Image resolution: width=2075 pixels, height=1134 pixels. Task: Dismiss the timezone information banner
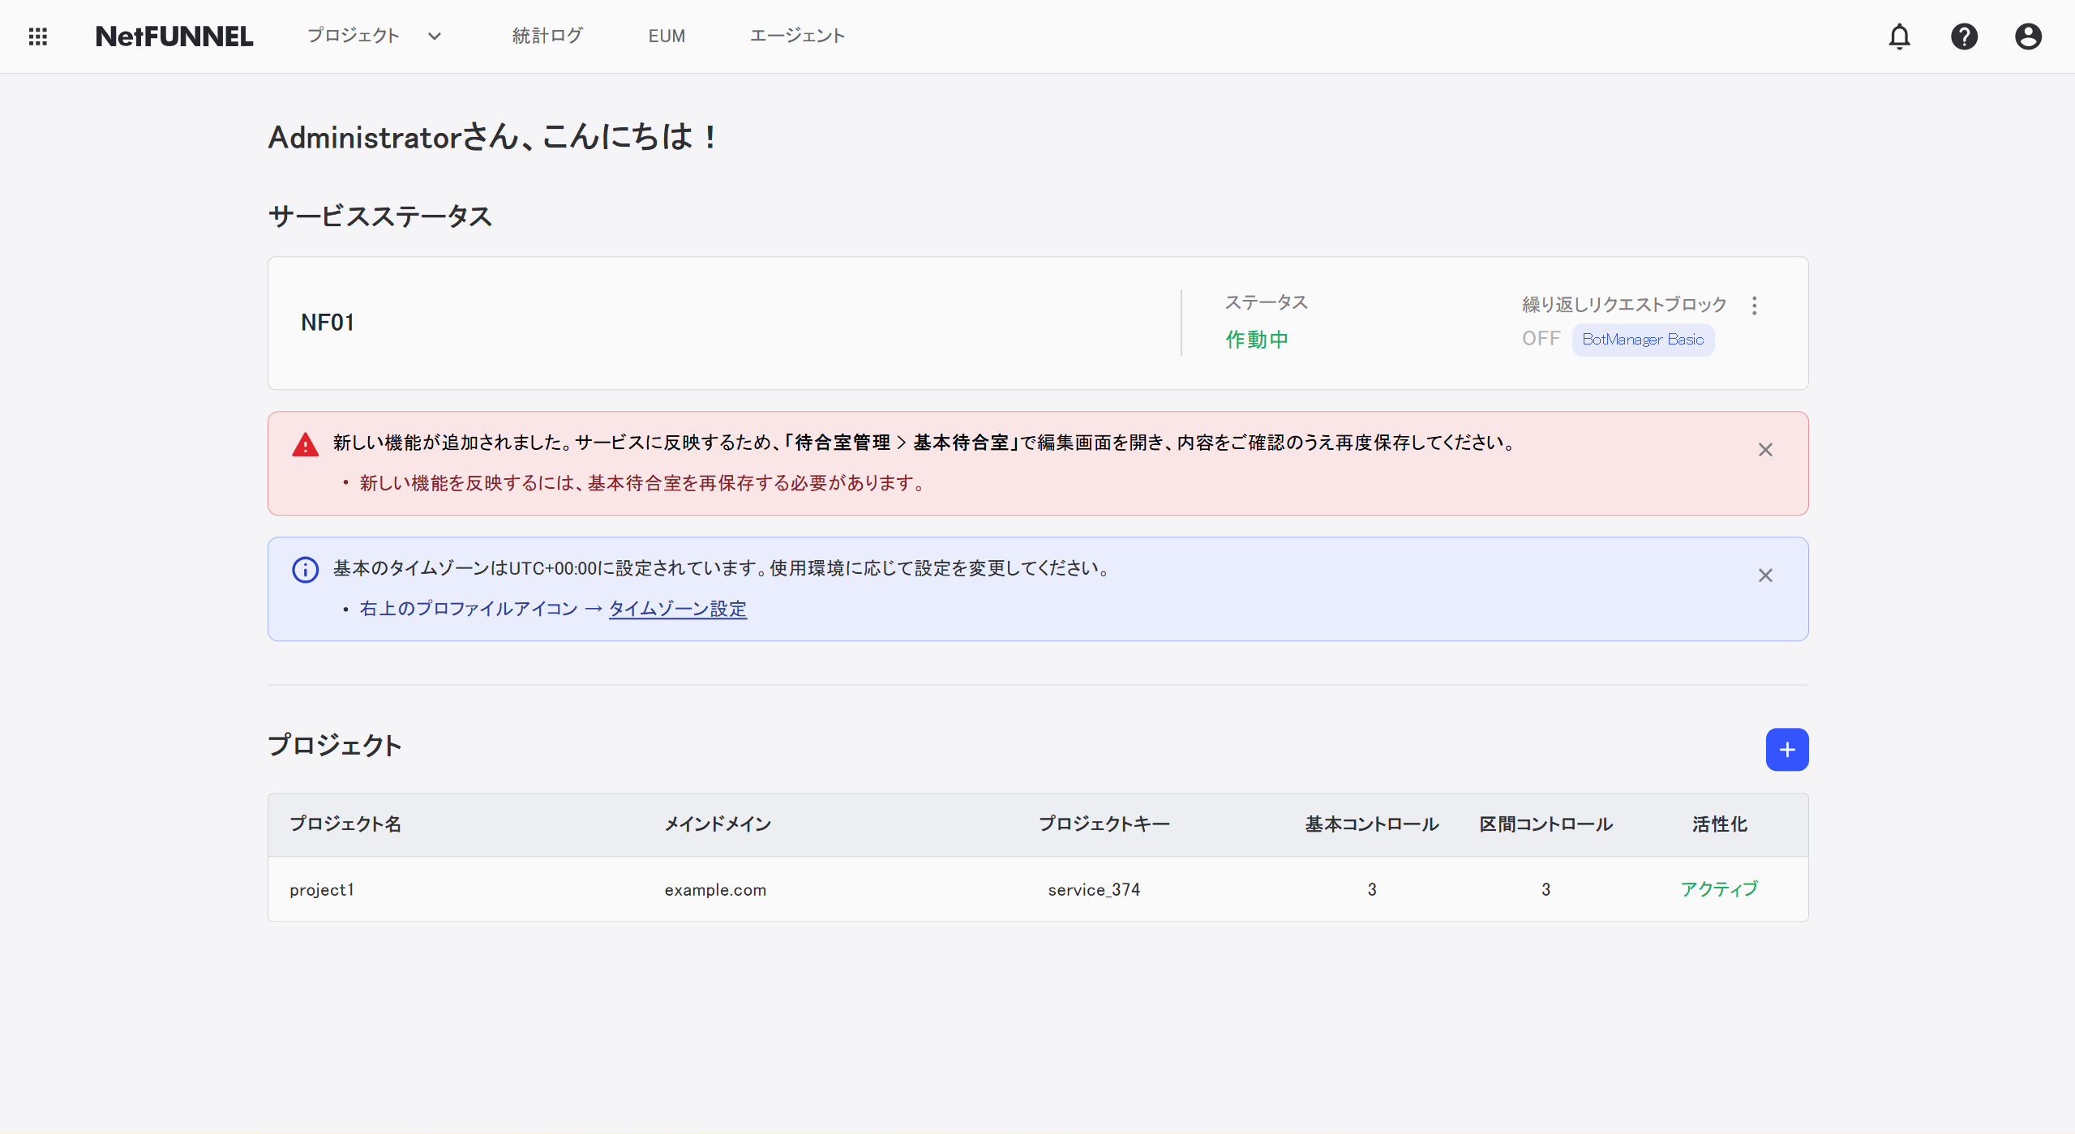coord(1765,576)
